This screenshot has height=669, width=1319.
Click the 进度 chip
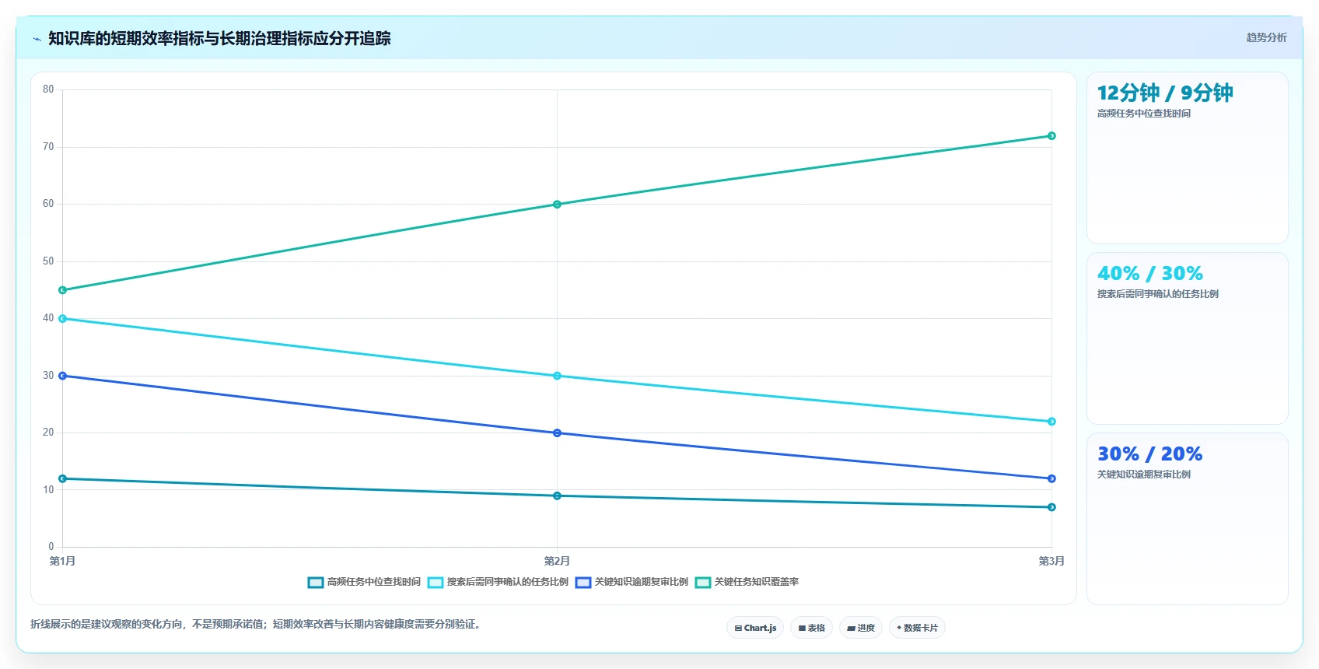pyautogui.click(x=861, y=628)
